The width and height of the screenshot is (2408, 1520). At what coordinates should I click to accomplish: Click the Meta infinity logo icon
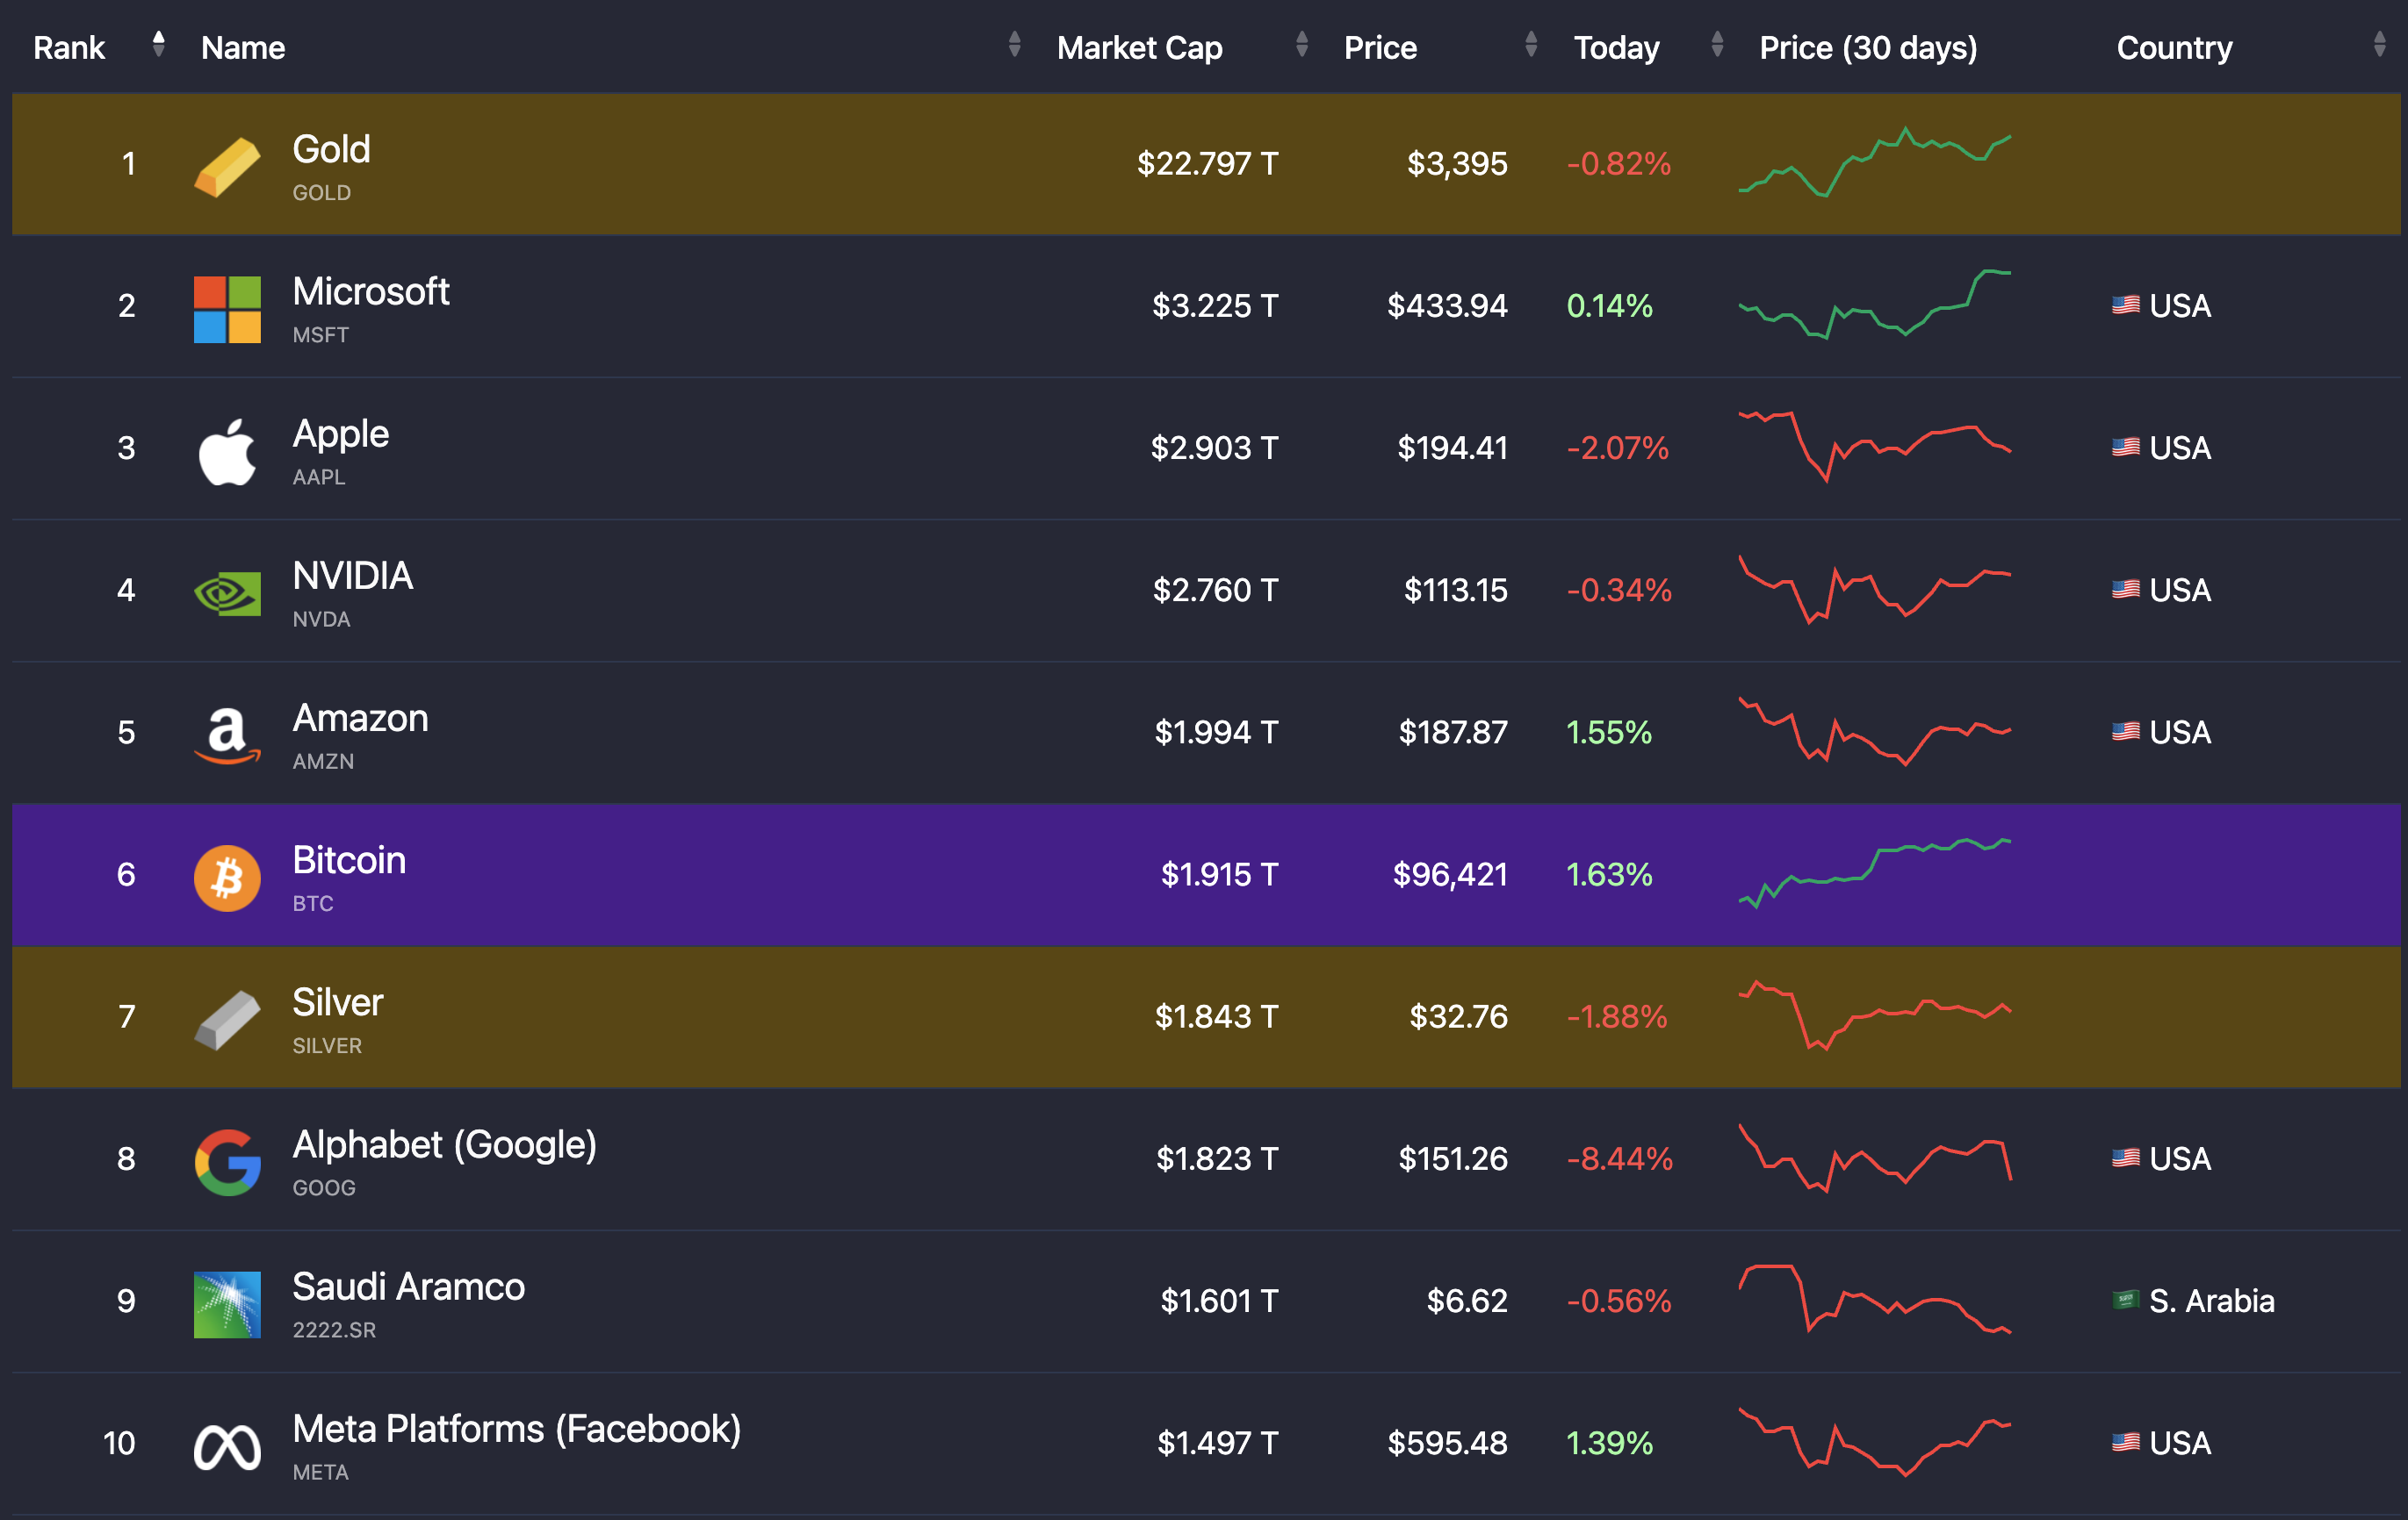[227, 1447]
